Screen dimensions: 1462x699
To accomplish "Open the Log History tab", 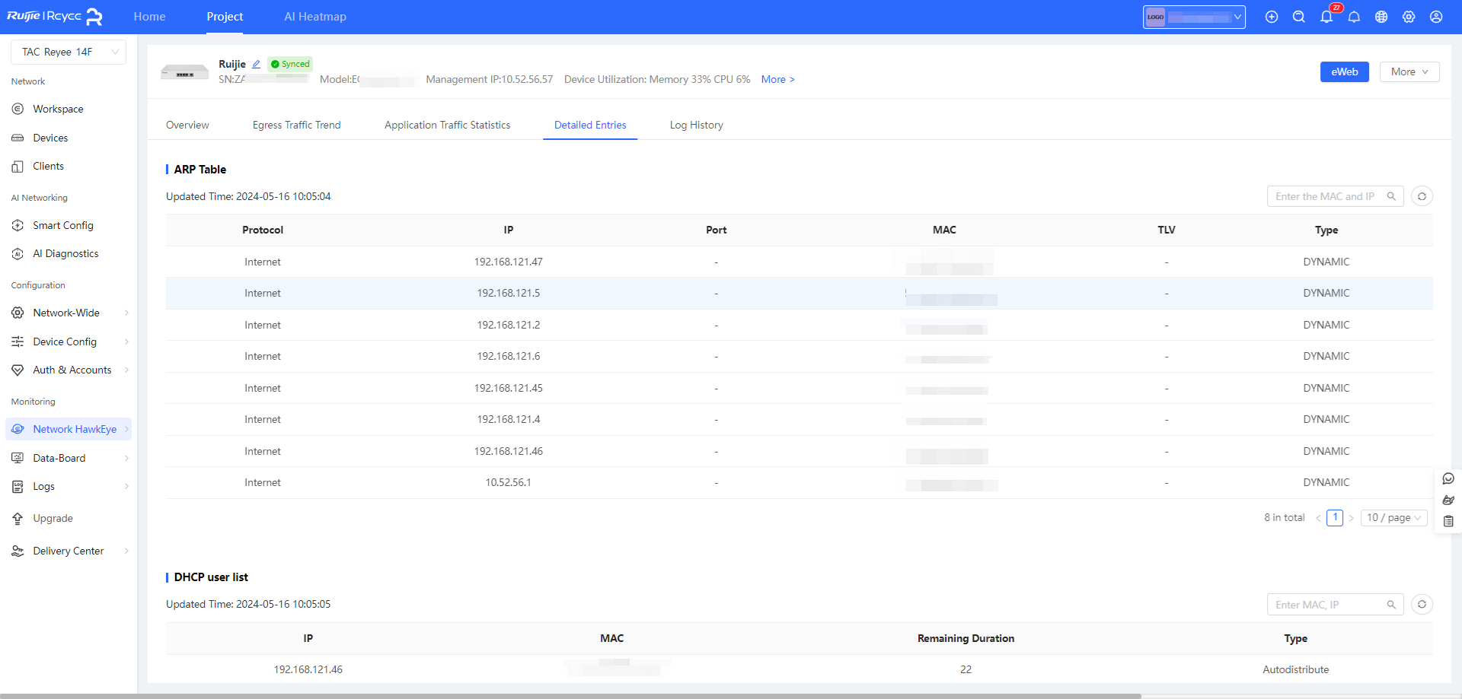I will (x=696, y=125).
